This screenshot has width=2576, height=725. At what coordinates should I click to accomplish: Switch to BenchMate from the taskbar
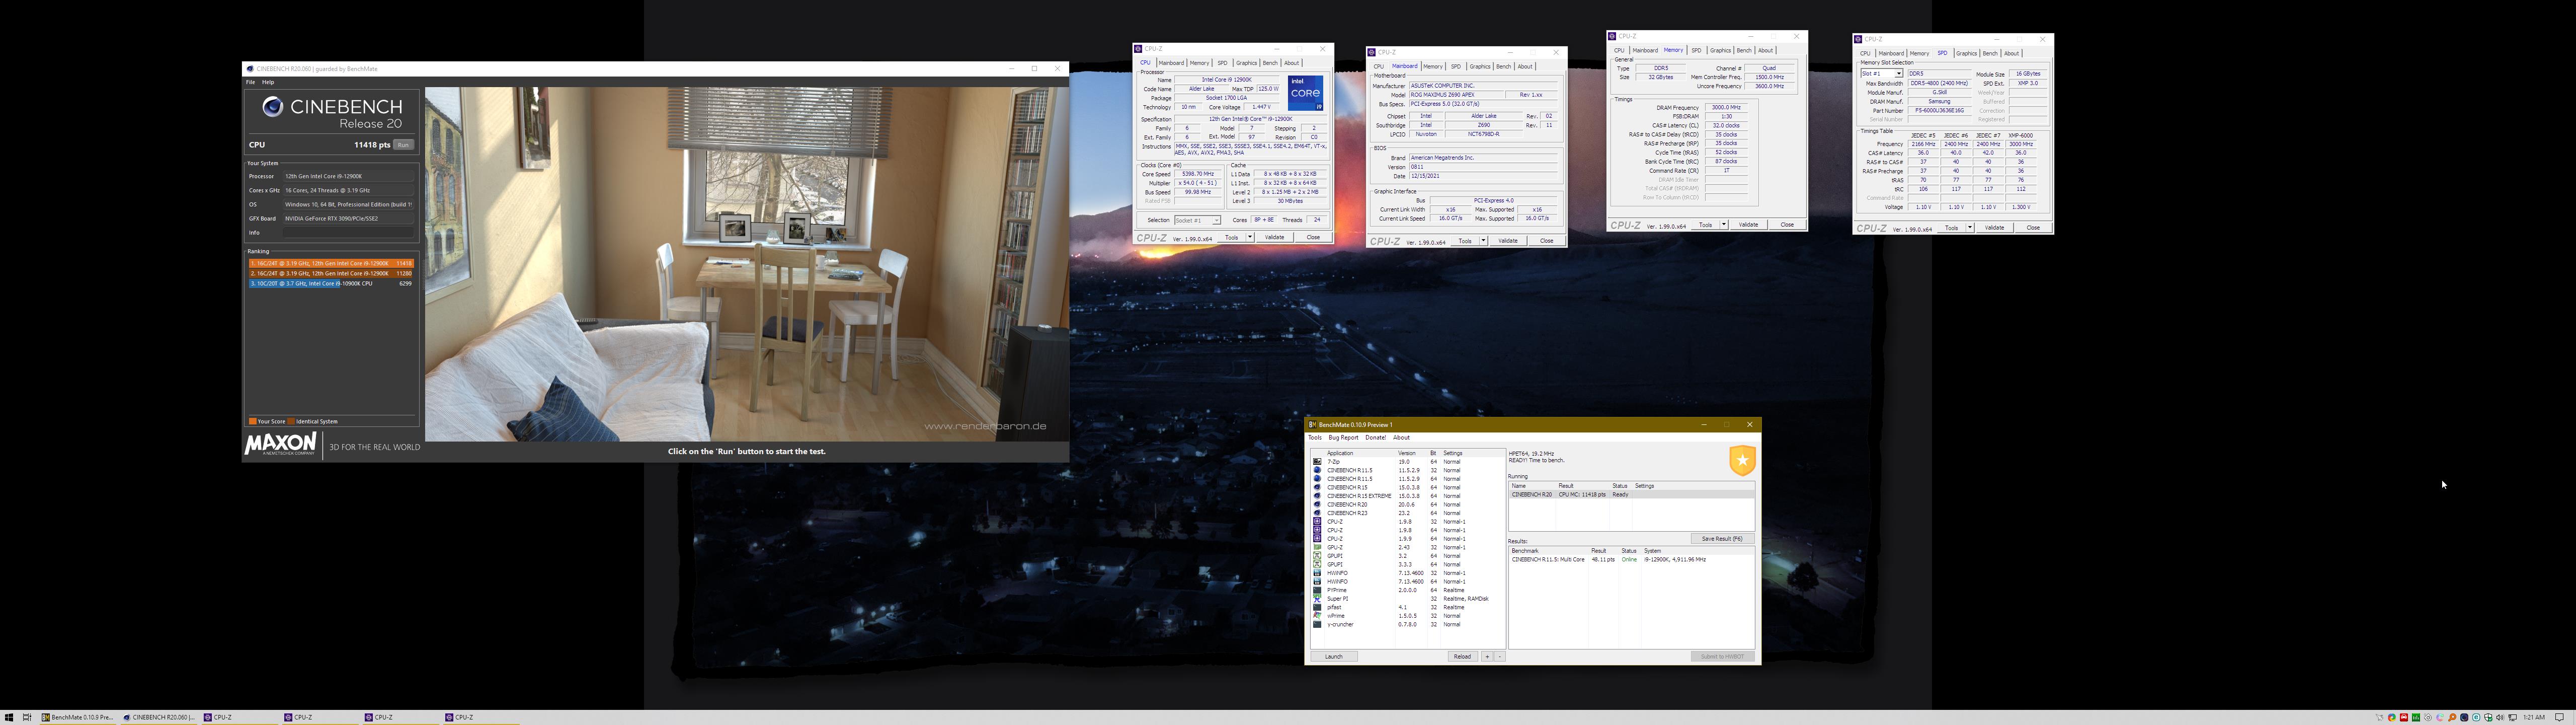[x=78, y=717]
